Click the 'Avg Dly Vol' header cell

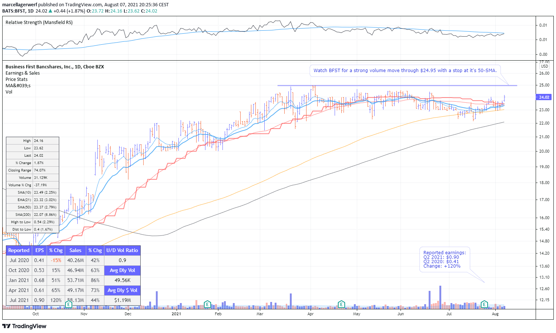[x=122, y=271]
